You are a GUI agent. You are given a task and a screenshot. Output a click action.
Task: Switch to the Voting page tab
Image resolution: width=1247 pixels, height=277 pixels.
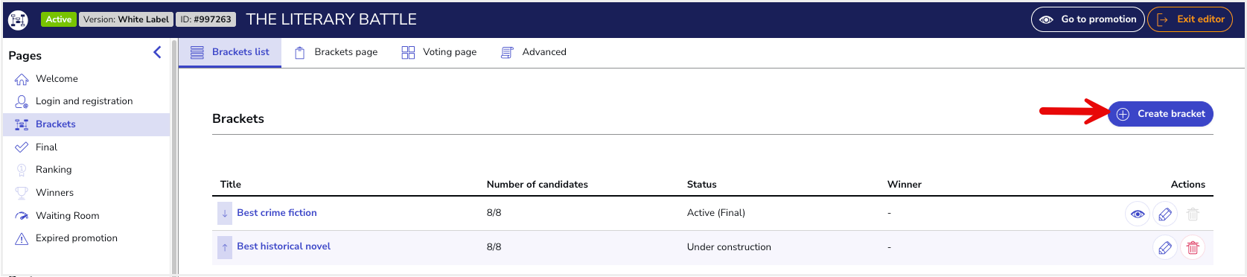[x=439, y=52]
